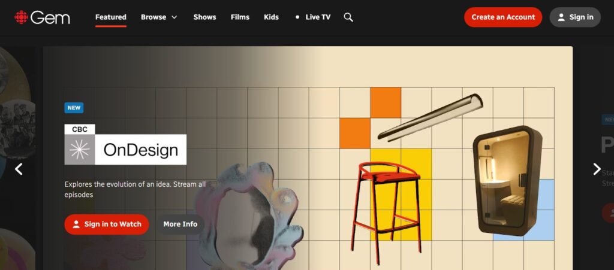Open the search magnifier icon

click(348, 17)
